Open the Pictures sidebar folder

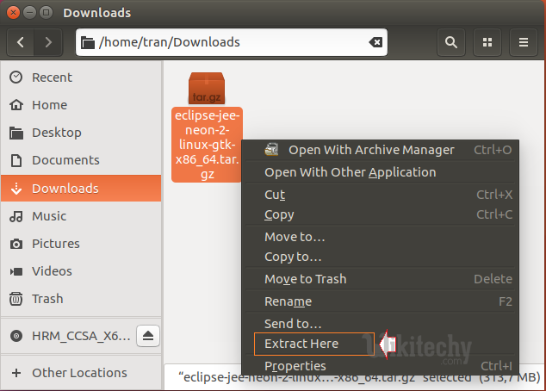55,244
